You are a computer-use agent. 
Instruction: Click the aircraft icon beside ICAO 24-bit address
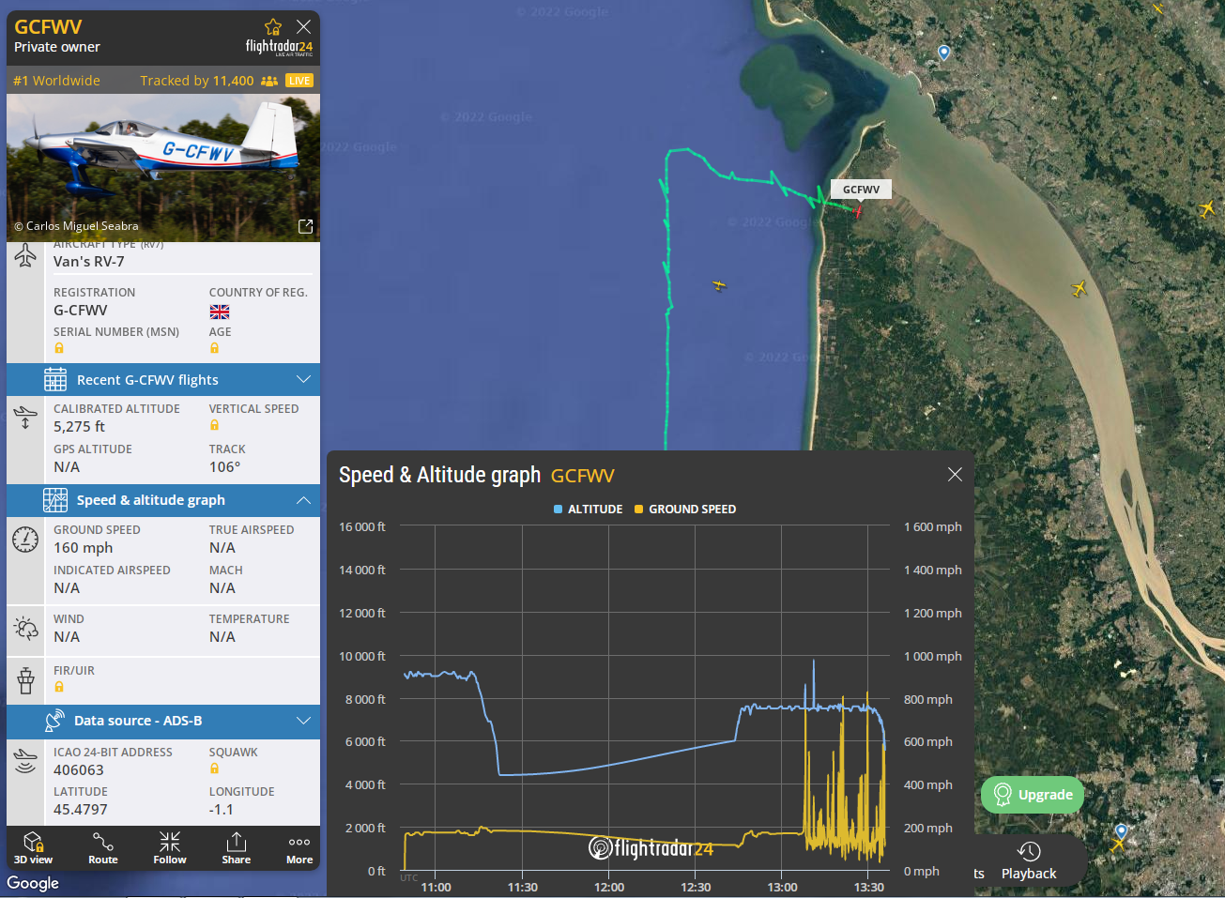tap(25, 761)
